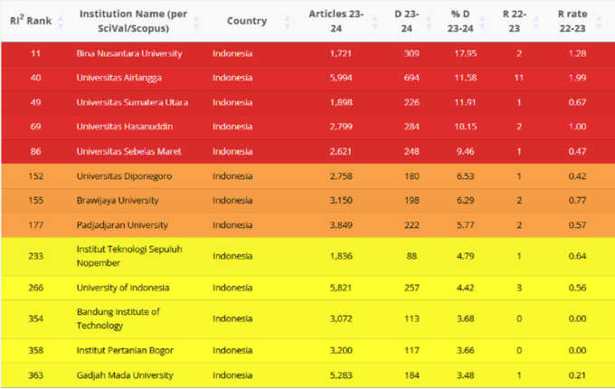Click rank value 152
This screenshot has width=615, height=389.
click(35, 176)
